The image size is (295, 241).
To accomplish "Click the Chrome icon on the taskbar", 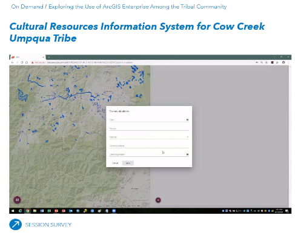I will (x=27, y=211).
